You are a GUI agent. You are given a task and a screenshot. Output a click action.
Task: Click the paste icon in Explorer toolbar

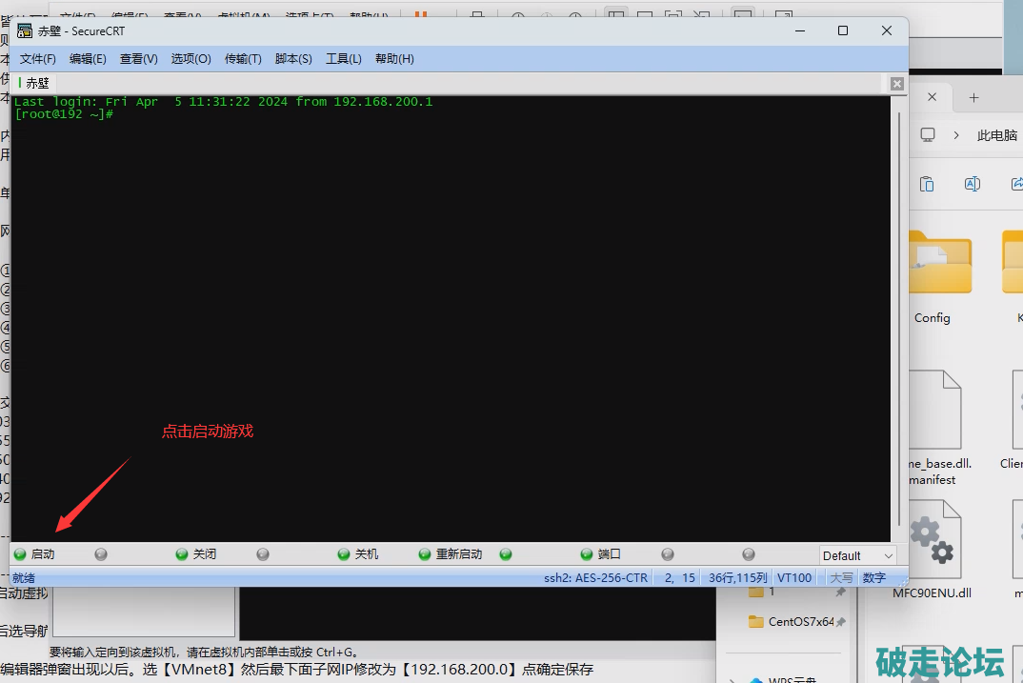coord(926,184)
